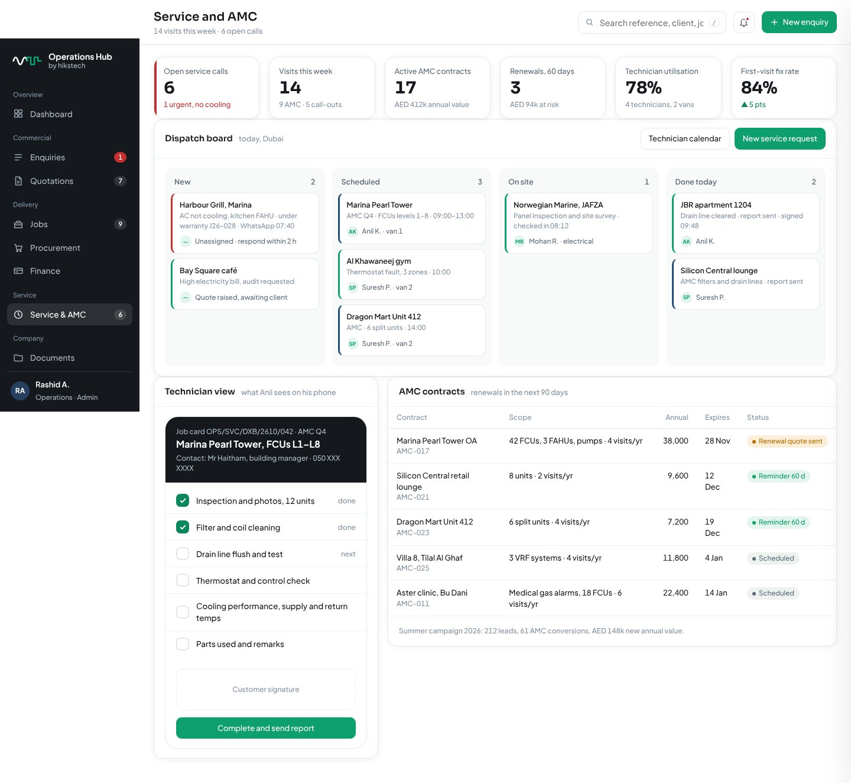Click the New enquiry button
The height and width of the screenshot is (783, 851).
799,22
